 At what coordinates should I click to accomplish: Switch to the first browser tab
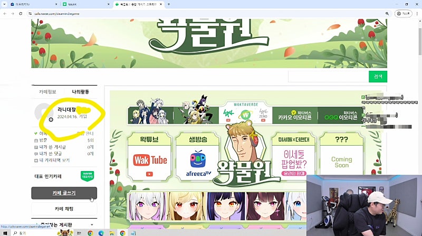pyautogui.click(x=33, y=4)
